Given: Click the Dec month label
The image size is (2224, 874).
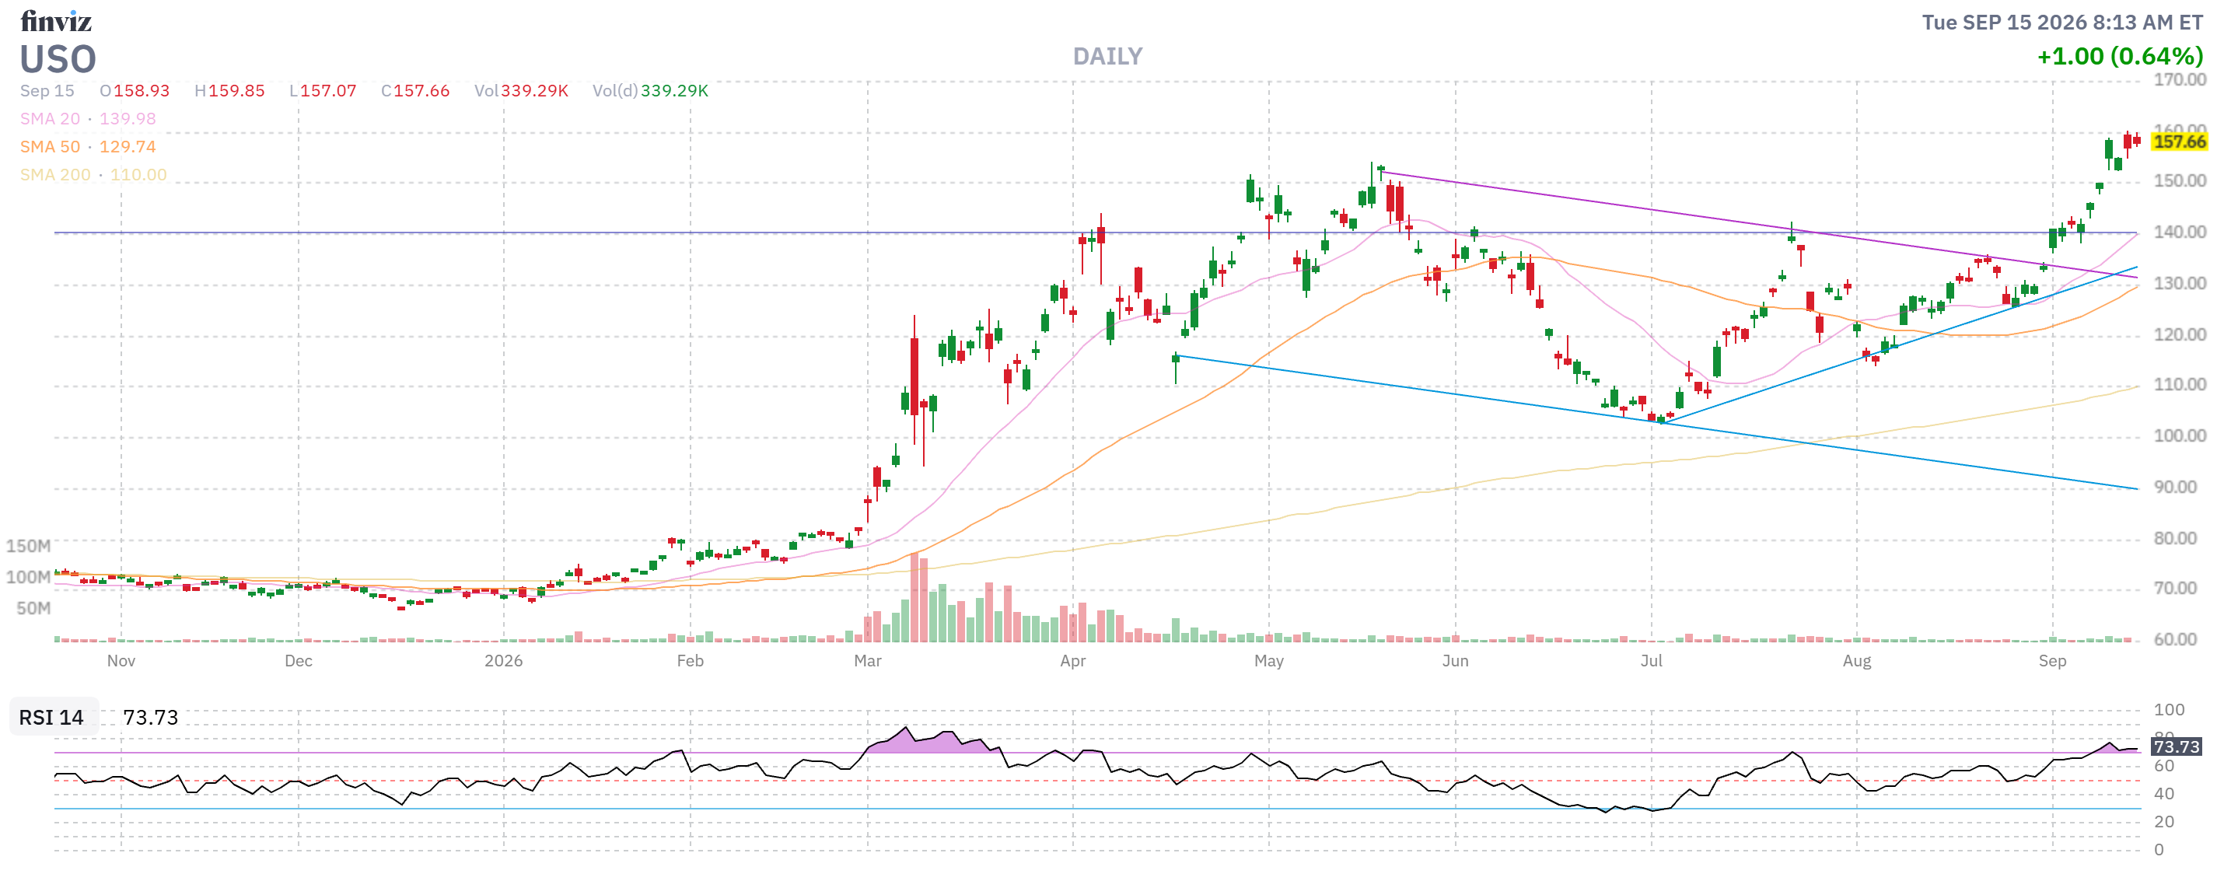Looking at the screenshot, I should (299, 661).
